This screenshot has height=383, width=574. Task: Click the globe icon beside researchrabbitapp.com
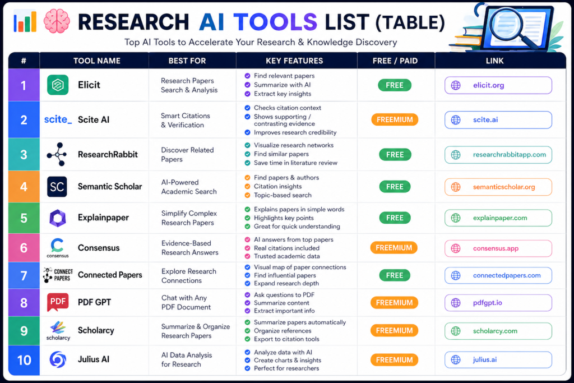(456, 155)
